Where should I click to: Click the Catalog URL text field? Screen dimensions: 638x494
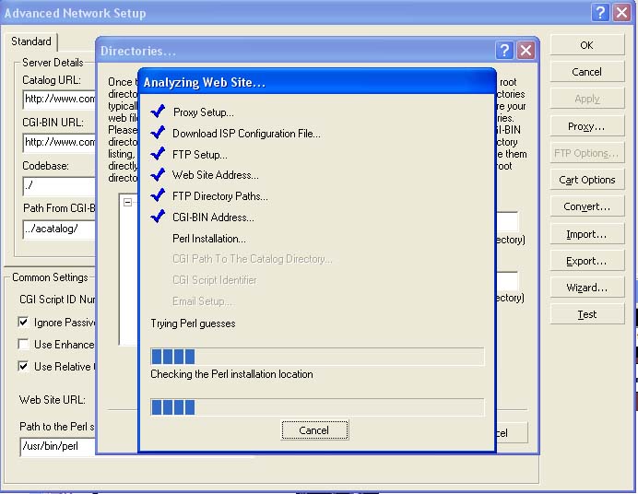tap(59, 99)
